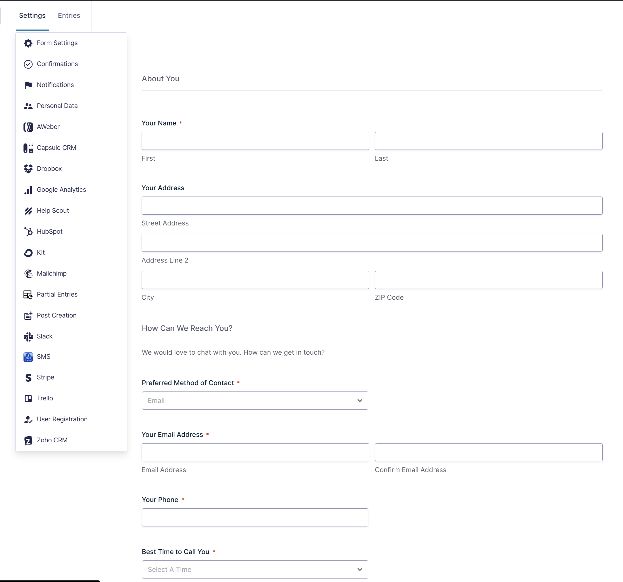
Task: Switch to the Settings tab
Action: pyautogui.click(x=32, y=15)
